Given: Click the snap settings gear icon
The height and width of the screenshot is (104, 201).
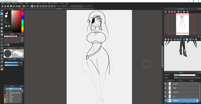Looking at the screenshot, I should tap(55, 6).
